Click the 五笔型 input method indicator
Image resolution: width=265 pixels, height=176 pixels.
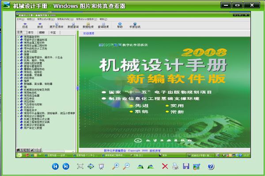tap(25, 150)
